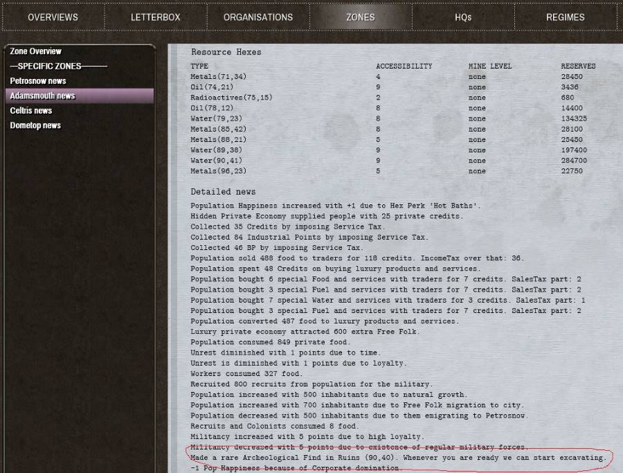The height and width of the screenshot is (473, 623).
Task: Click 'Collected 46 BP' news line
Action: click(x=276, y=248)
